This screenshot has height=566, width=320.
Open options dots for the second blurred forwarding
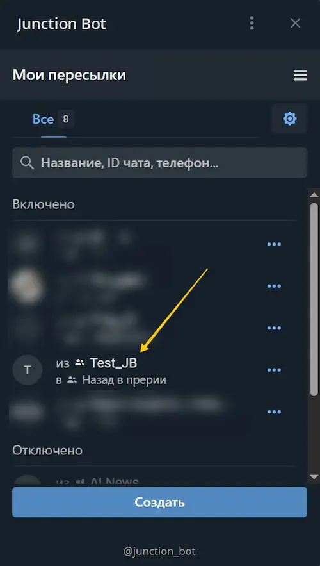(x=274, y=286)
